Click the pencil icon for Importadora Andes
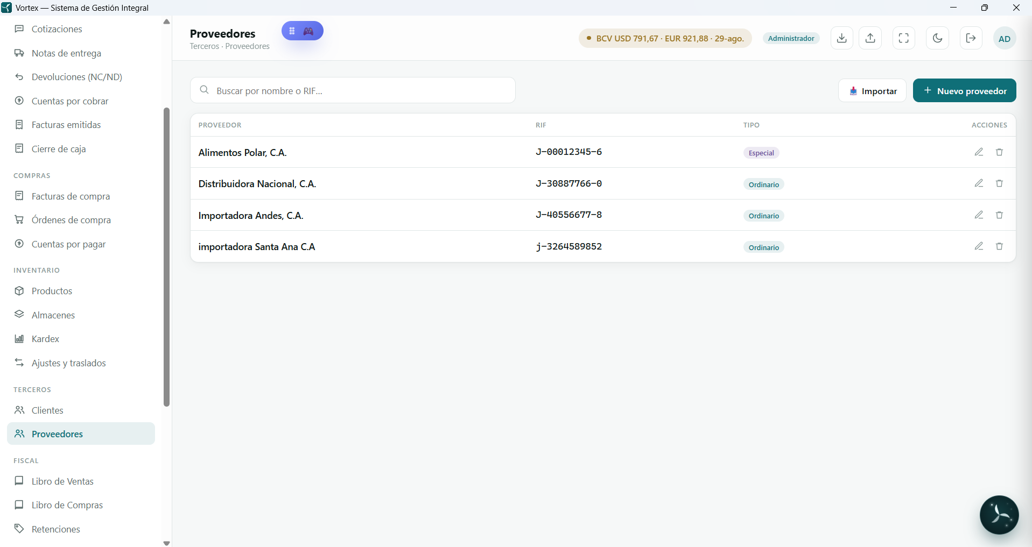 979,215
